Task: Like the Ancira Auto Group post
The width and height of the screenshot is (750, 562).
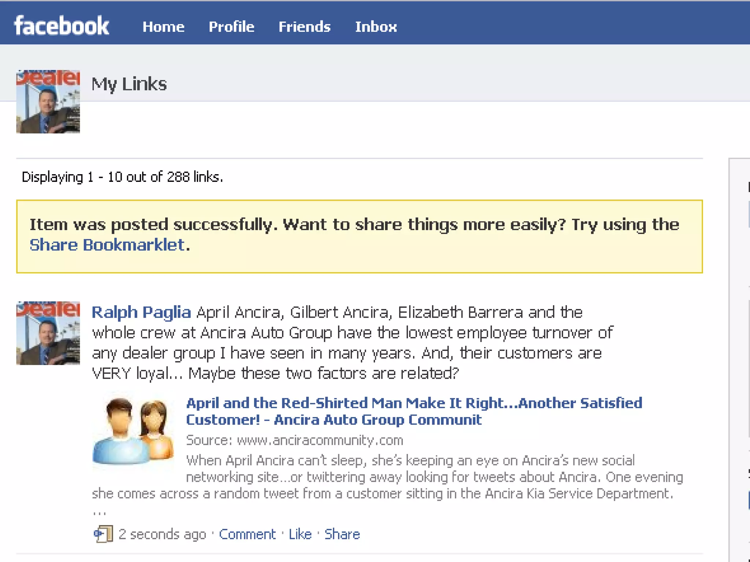Action: pyautogui.click(x=300, y=534)
